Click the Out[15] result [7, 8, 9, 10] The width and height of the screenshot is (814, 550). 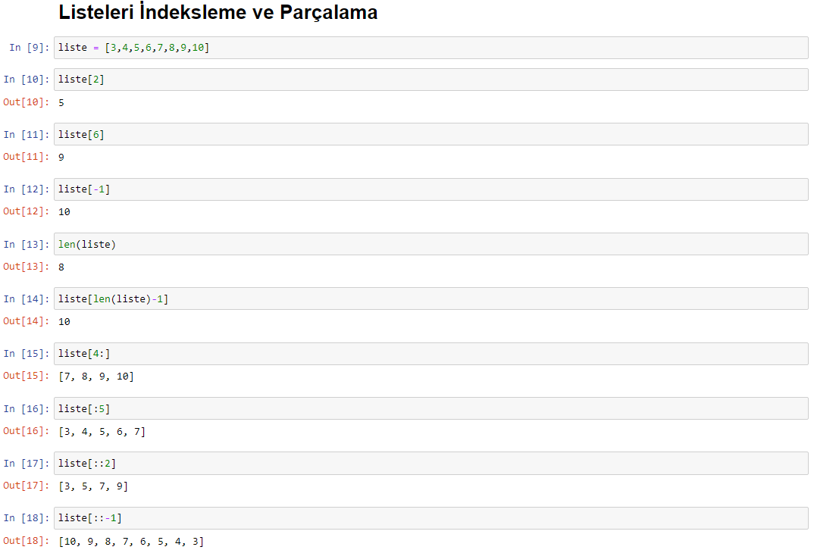[96, 377]
